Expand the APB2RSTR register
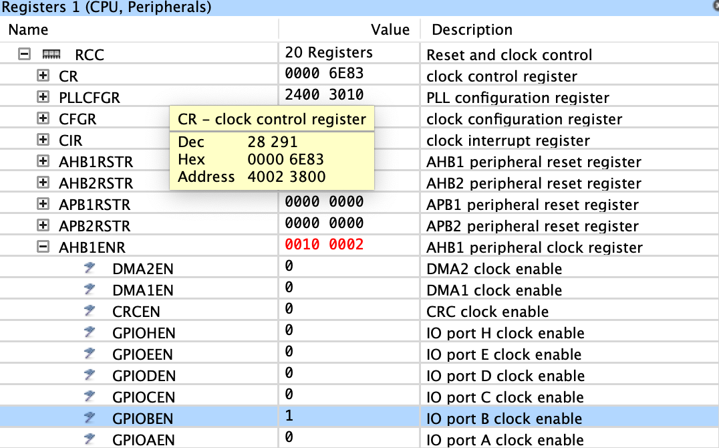The image size is (719, 448). point(43,226)
